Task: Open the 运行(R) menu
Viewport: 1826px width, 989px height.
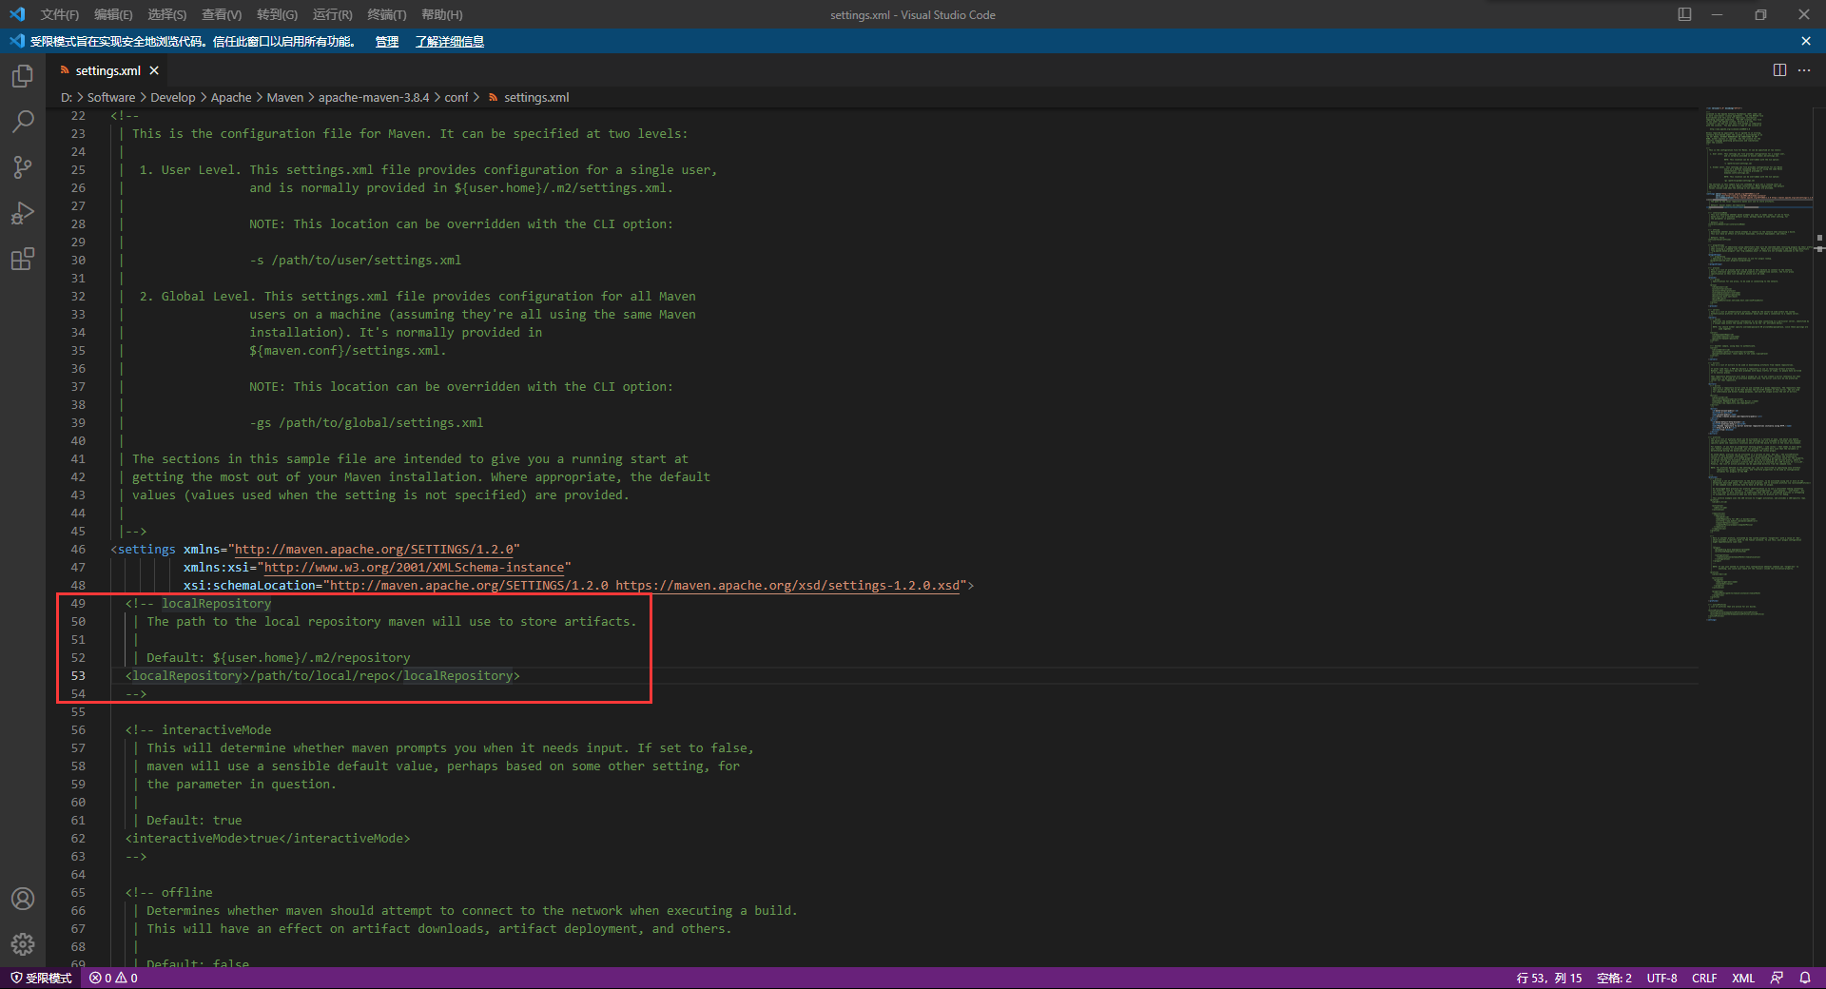Action: coord(332,14)
